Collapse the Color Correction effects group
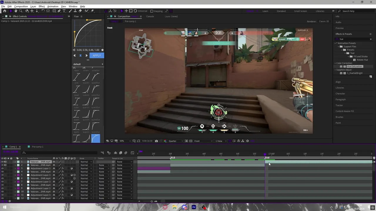This screenshot has height=211, width=376. (x=335, y=63)
